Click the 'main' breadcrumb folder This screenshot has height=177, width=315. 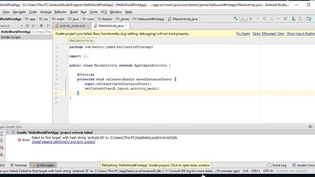pos(58,19)
